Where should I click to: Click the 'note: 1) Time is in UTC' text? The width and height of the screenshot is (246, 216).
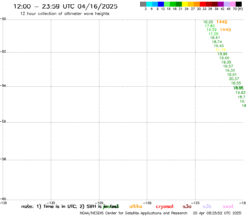coord(49,206)
